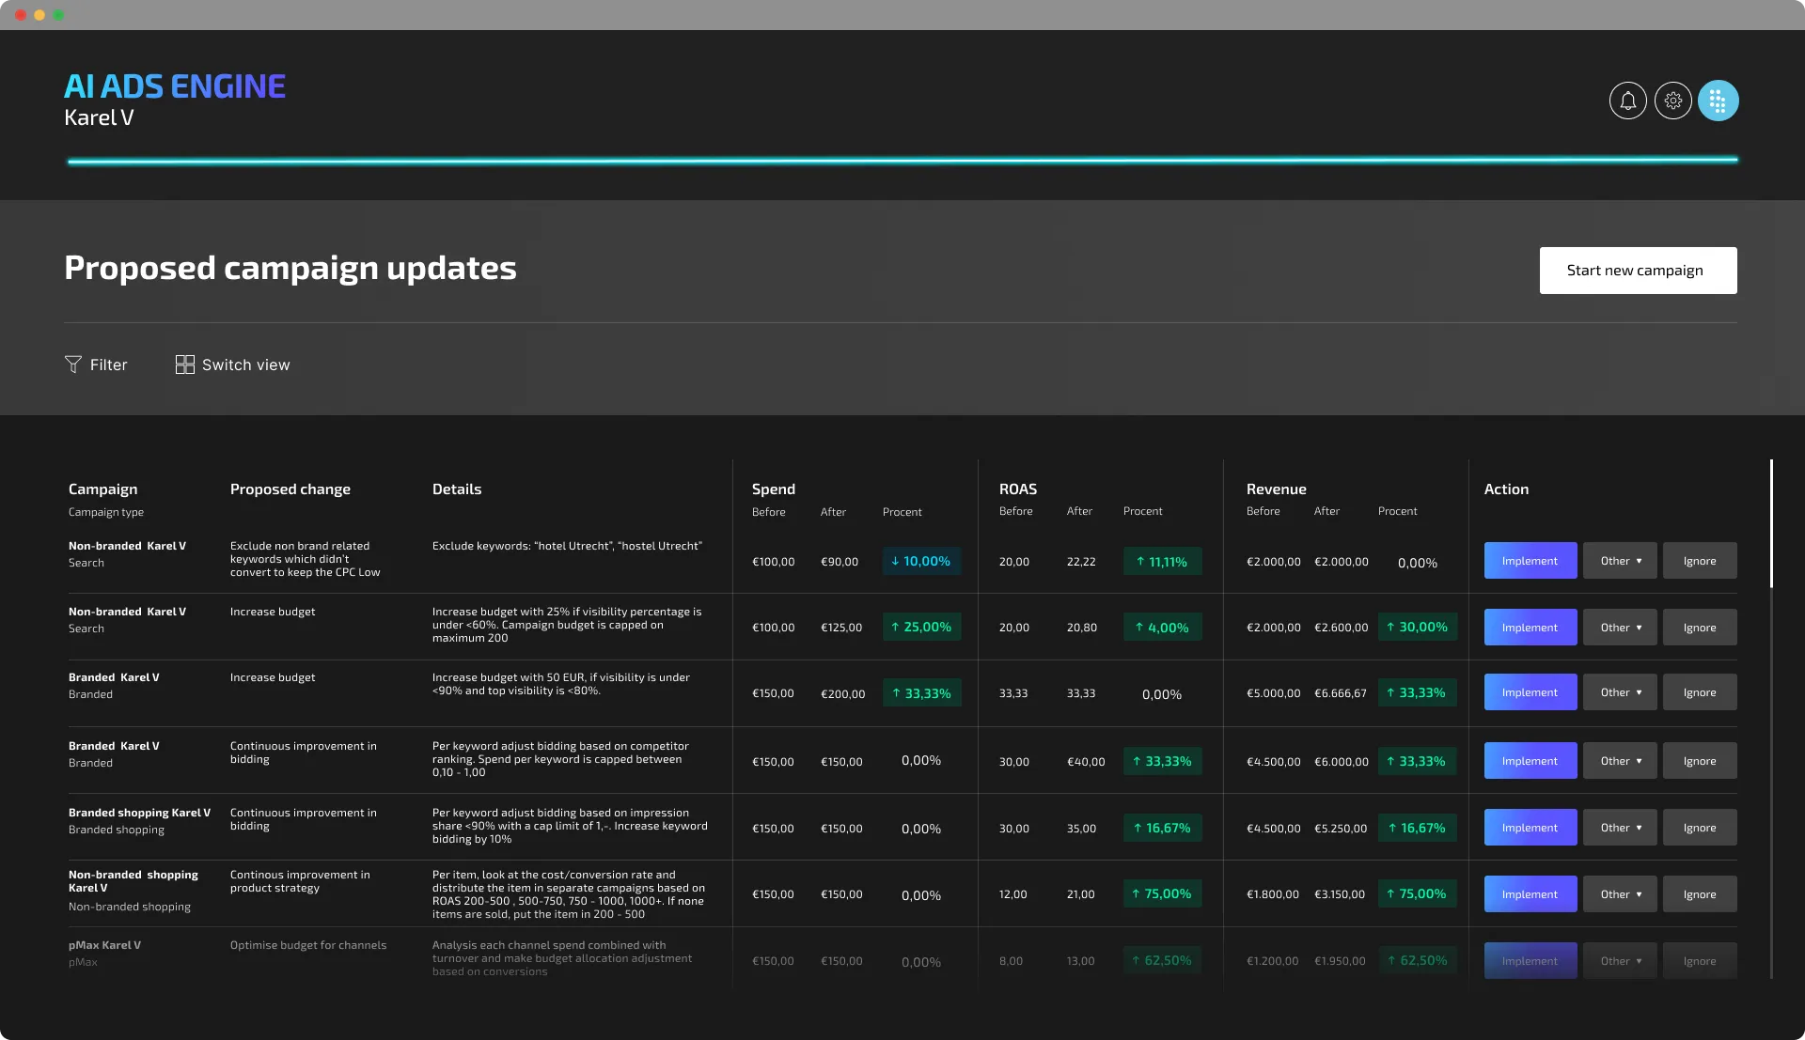Click the 10,00% spend decrease badge
The width and height of the screenshot is (1805, 1040).
click(x=921, y=561)
